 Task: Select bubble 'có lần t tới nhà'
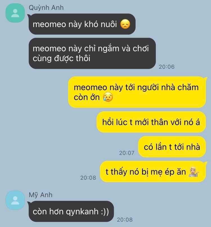pyautogui.click(x=172, y=147)
